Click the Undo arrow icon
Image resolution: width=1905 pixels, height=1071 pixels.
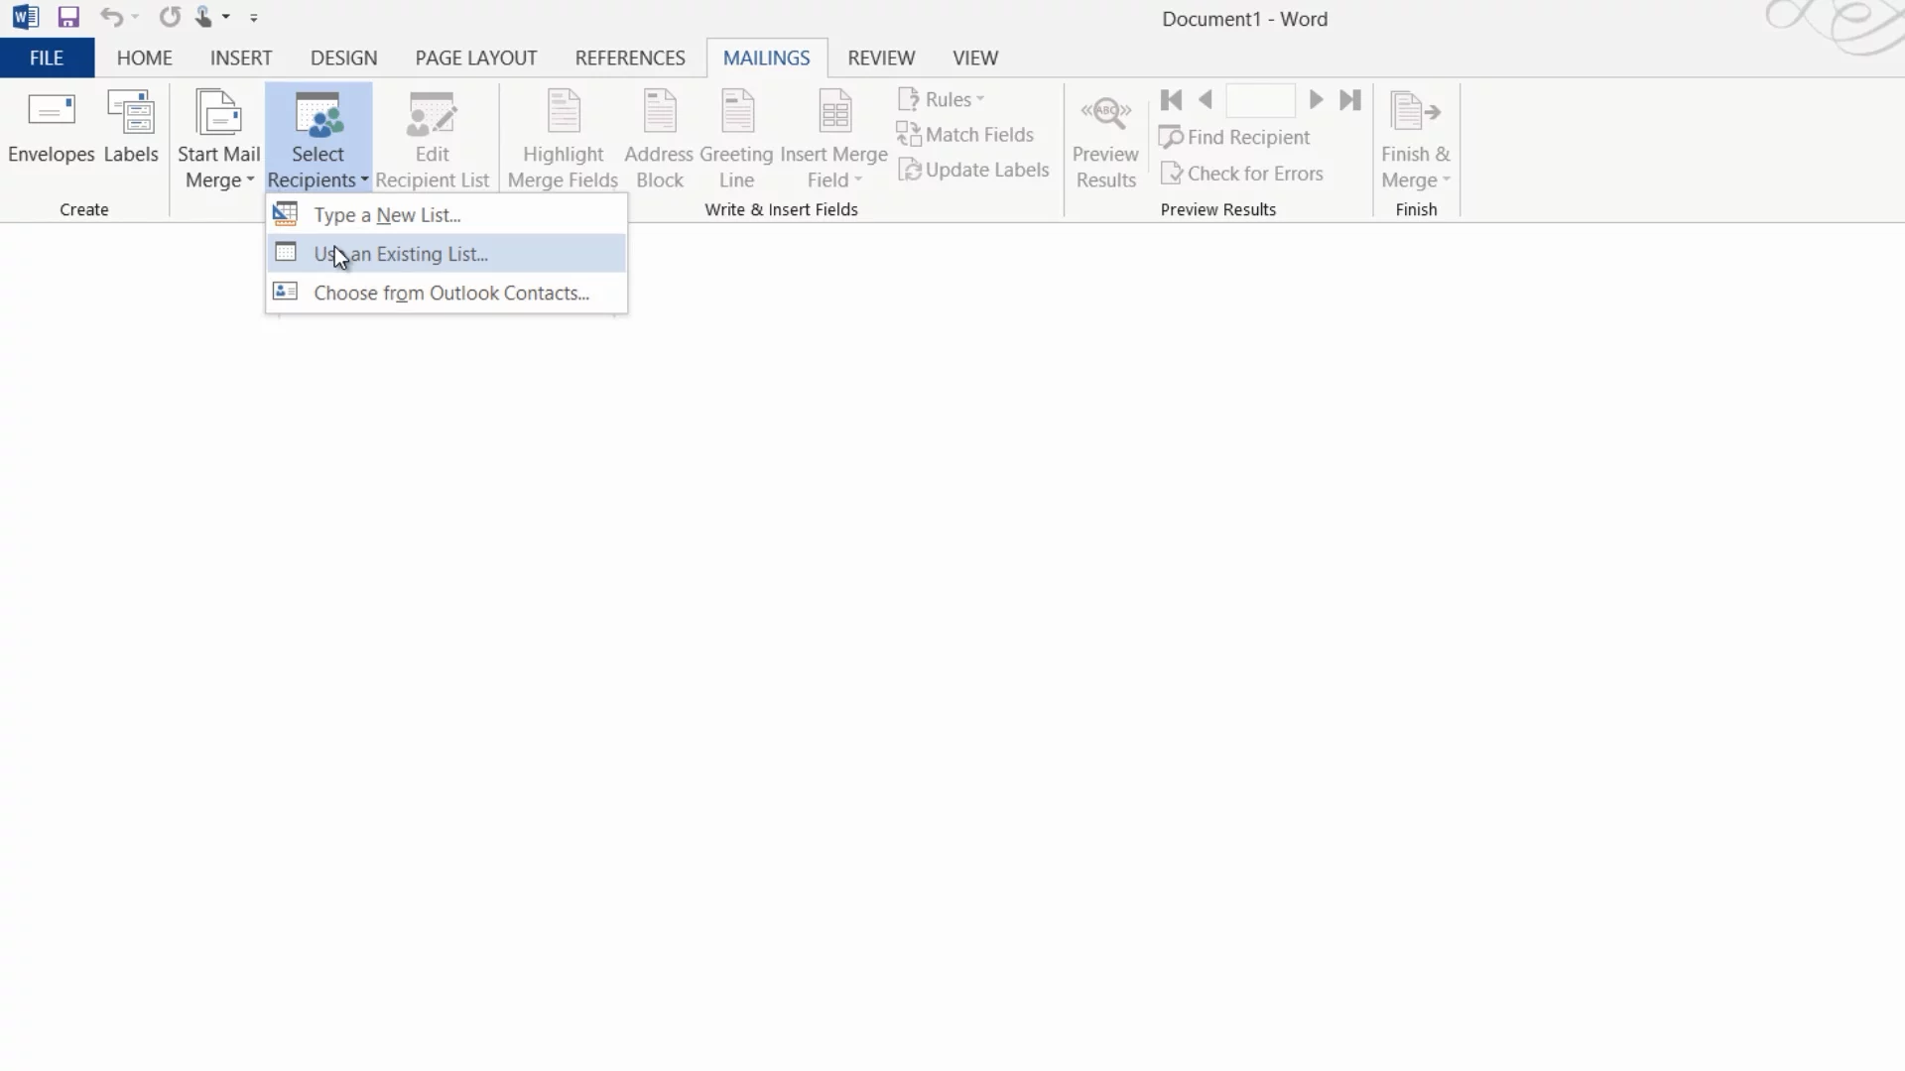coord(110,17)
